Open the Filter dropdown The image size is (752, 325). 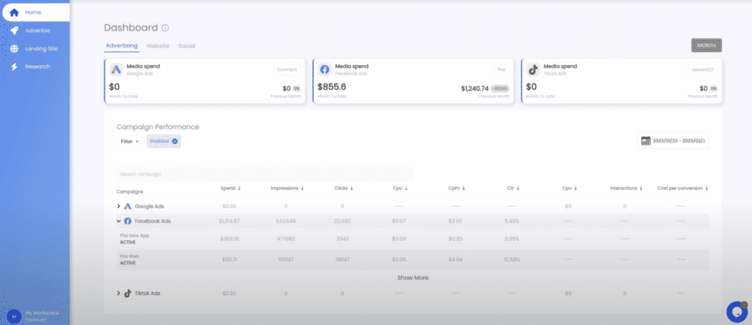(x=130, y=141)
